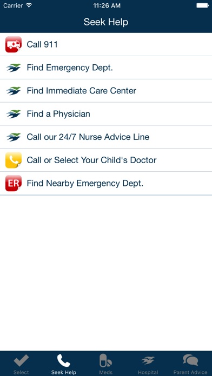This screenshot has height=376, width=212.
Task: Switch to the Select tab
Action: tap(21, 364)
